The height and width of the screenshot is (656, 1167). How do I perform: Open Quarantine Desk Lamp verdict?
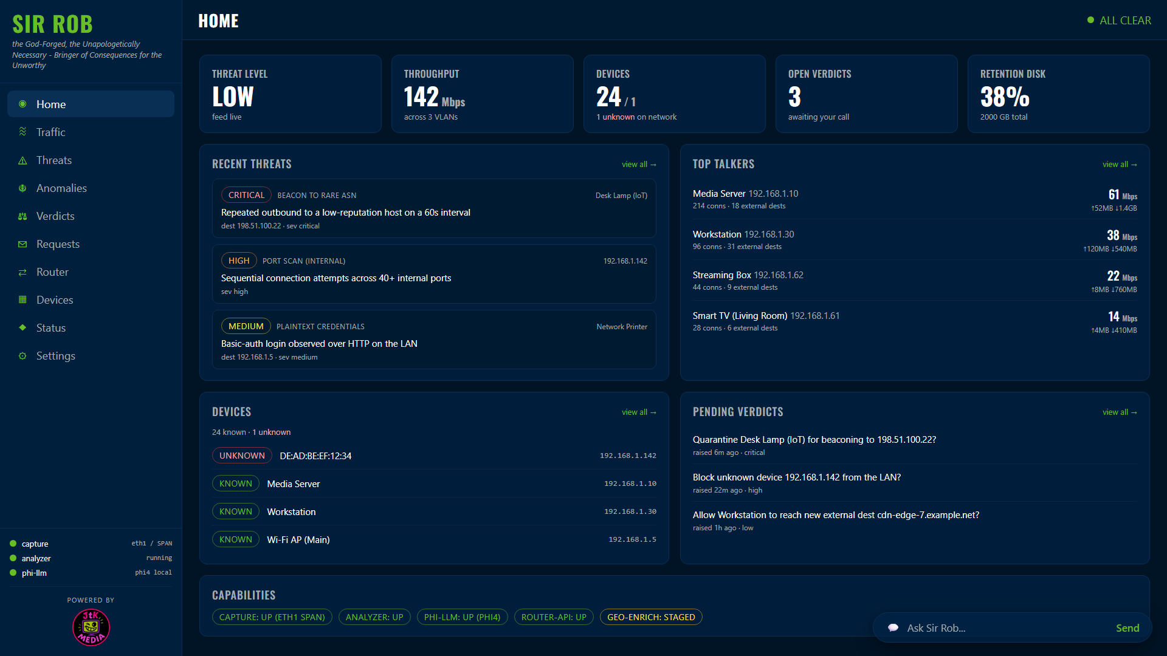click(915, 445)
